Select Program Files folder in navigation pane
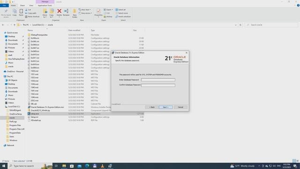The height and width of the screenshot is (169, 300). [x=15, y=125]
